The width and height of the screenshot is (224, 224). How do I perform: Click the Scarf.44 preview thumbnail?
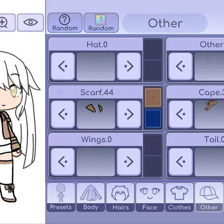(96, 114)
